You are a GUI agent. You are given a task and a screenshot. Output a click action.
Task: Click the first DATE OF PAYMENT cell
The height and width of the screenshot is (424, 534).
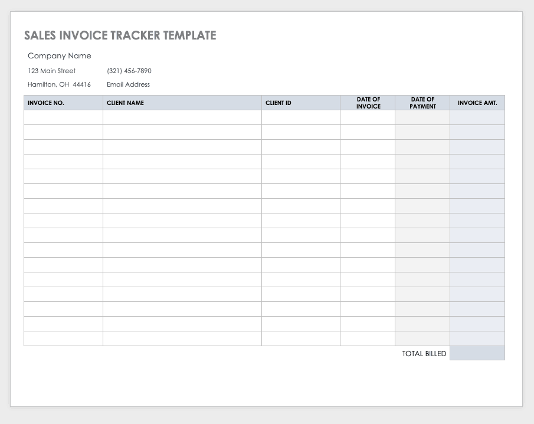(x=422, y=117)
